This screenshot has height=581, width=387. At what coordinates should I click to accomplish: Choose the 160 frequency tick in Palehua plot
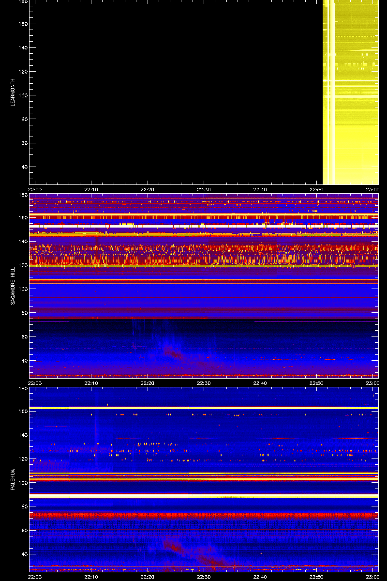coord(23,412)
